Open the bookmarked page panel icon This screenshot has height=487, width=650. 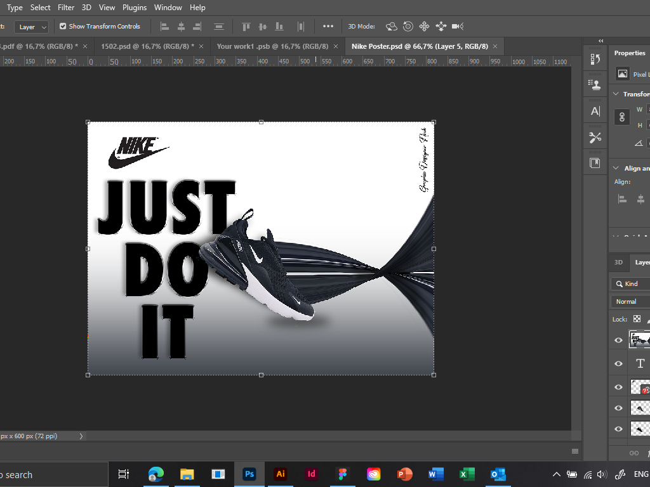(595, 163)
